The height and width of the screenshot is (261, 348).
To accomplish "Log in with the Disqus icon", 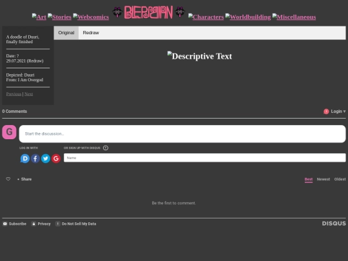I will 25,159.
